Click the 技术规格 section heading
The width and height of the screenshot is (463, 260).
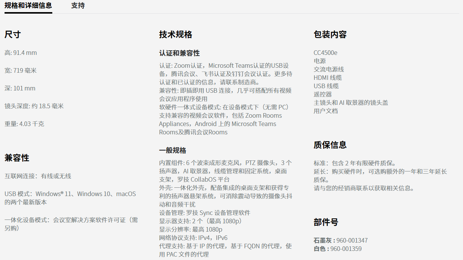pyautogui.click(x=175, y=35)
